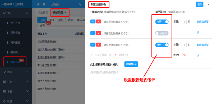Select 系统预置通用模板 row in table
Viewport: 212px width, 104px height.
(x=60, y=42)
